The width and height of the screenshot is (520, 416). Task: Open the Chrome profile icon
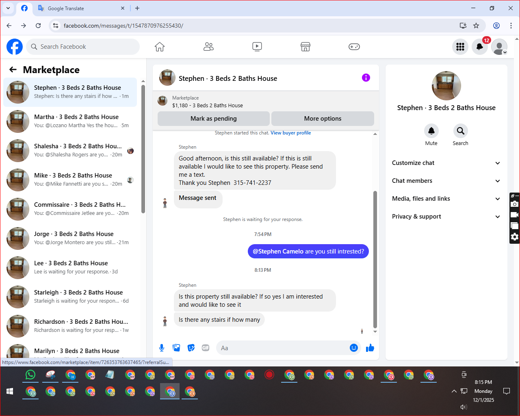click(496, 26)
